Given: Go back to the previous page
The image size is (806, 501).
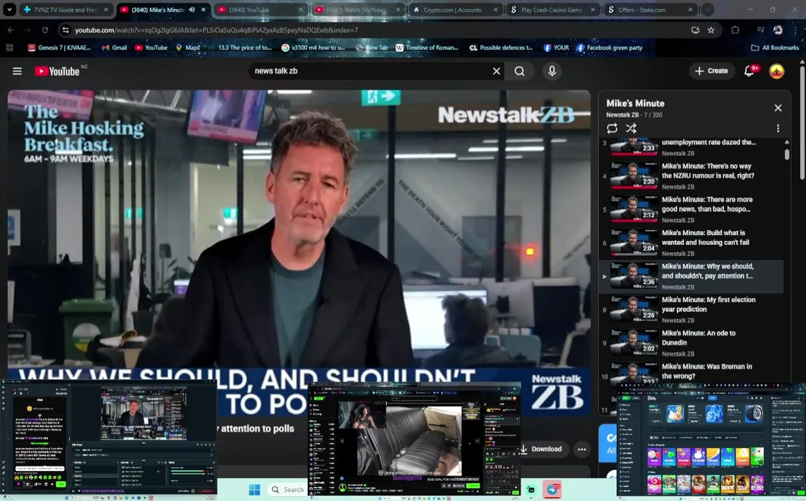Looking at the screenshot, I should [10, 31].
